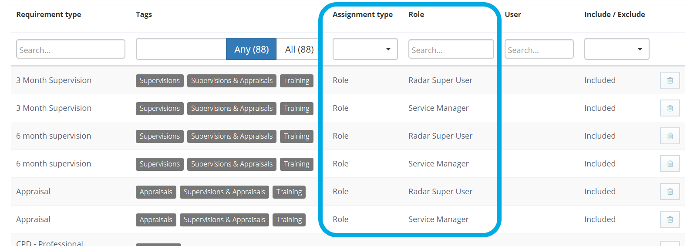The image size is (694, 246).
Task: Click Supervisions tag in 3 Month Service Manager row
Action: [160, 108]
